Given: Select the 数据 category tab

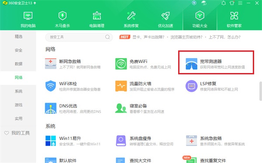Looking at the screenshot, I should point(18,64).
